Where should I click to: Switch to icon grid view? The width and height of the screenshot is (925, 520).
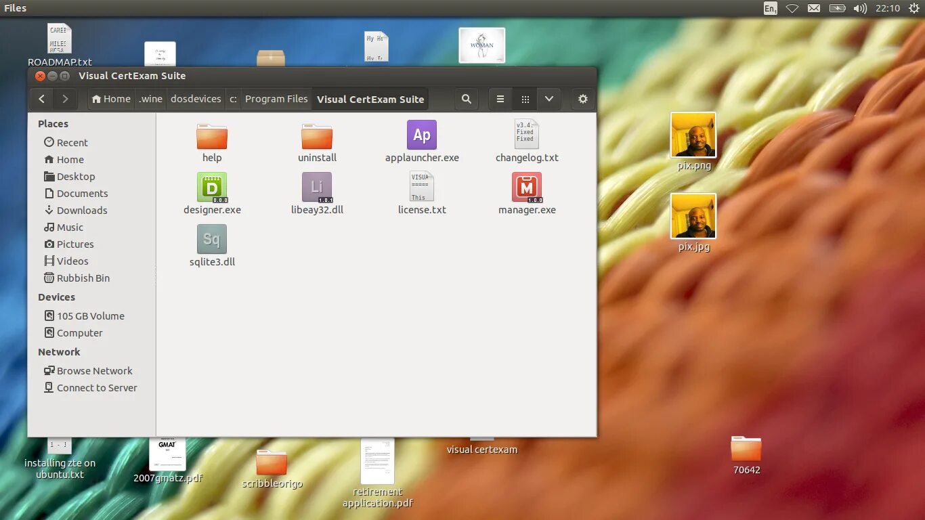(x=525, y=99)
